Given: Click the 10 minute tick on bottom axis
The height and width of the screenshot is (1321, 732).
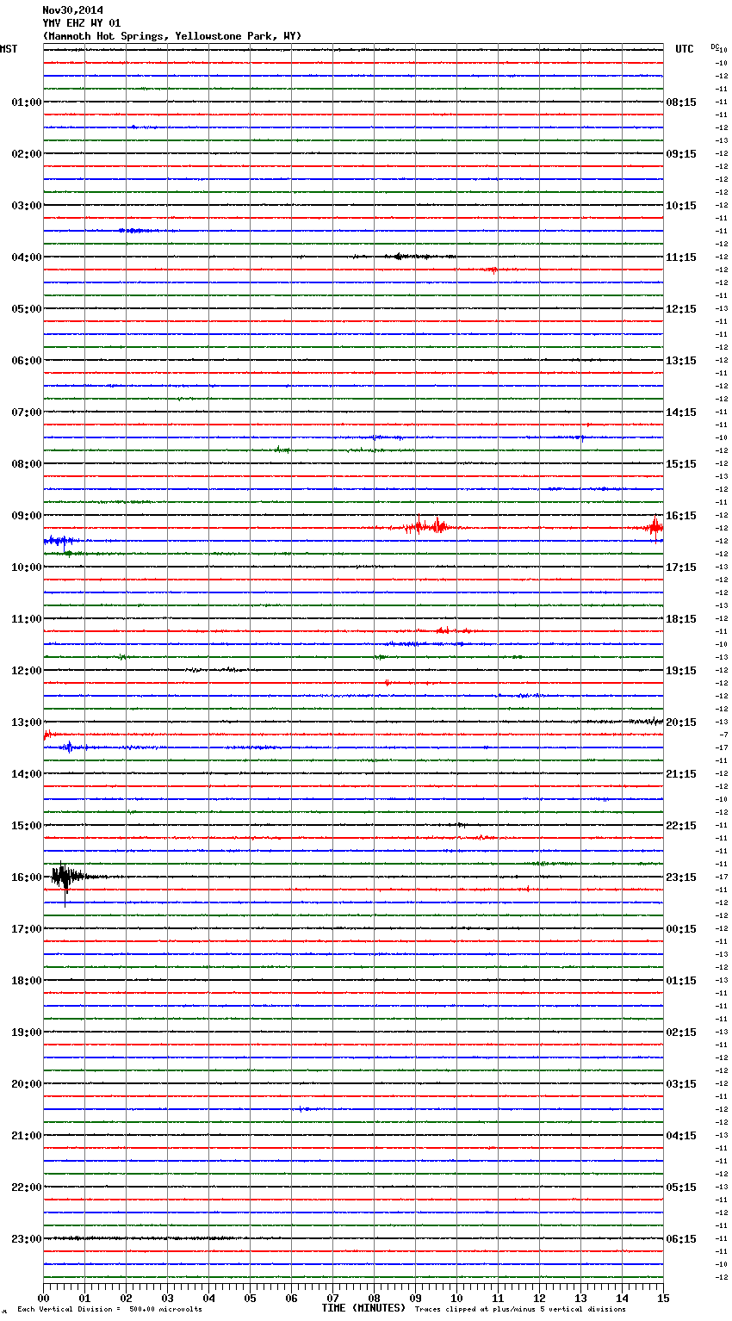Looking at the screenshot, I should click(x=456, y=1298).
